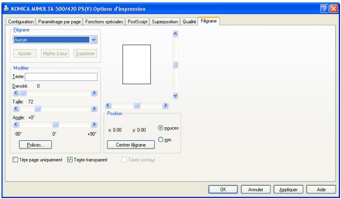
Task: Click the preview horizontal scrollbar thumb
Action: tap(137, 106)
